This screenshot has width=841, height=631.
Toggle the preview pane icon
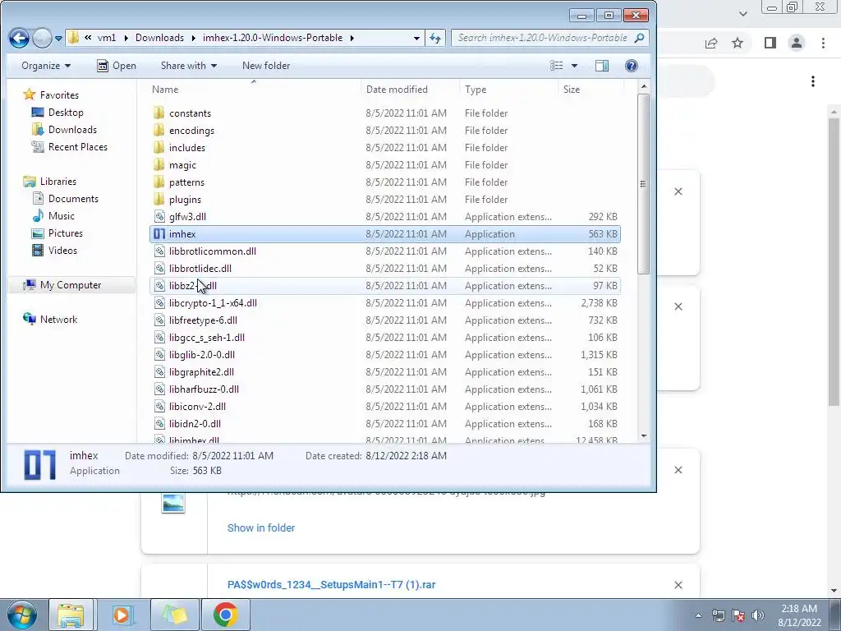[x=602, y=66]
